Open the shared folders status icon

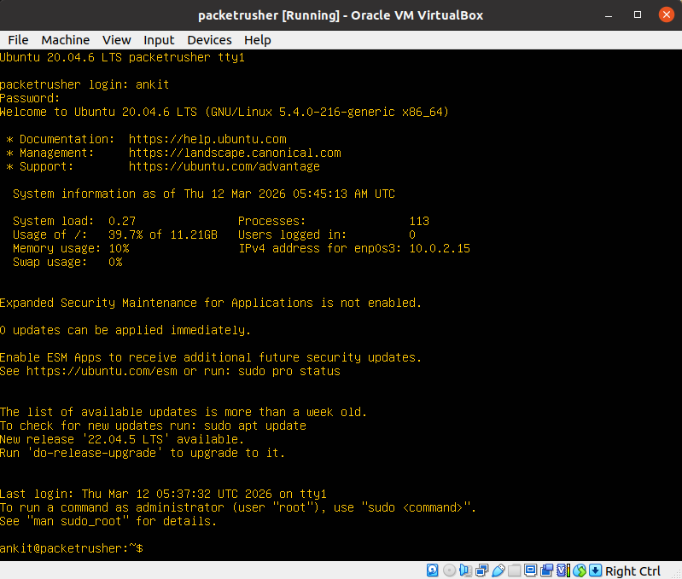515,570
